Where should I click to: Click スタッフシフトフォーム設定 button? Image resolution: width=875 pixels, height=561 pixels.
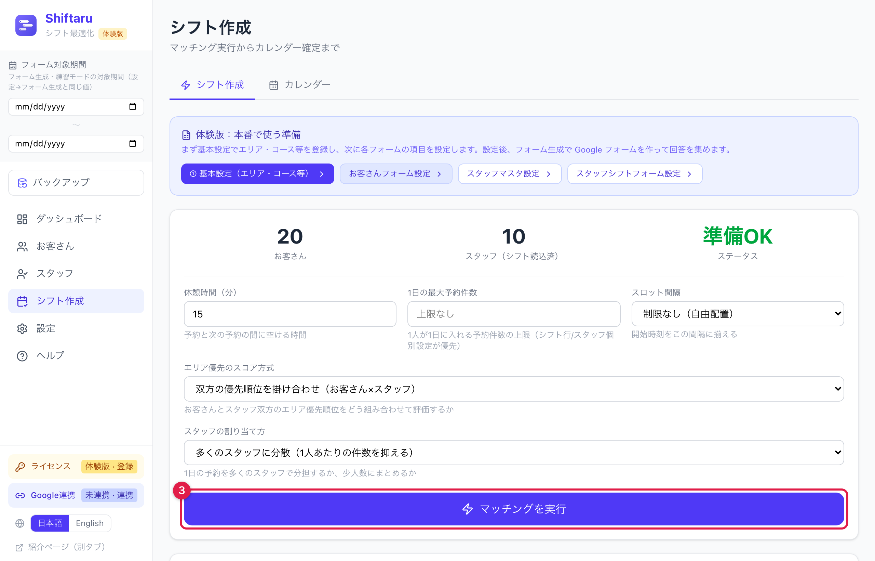click(634, 174)
